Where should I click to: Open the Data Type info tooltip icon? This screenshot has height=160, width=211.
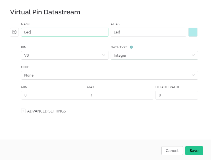tap(131, 47)
